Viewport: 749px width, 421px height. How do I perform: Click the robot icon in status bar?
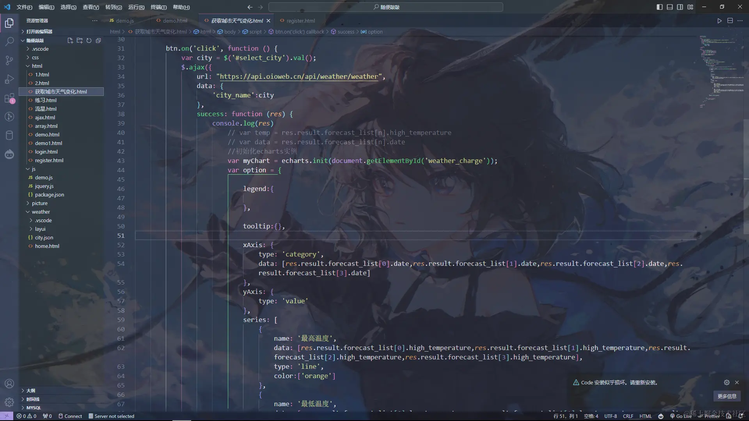[661, 416]
